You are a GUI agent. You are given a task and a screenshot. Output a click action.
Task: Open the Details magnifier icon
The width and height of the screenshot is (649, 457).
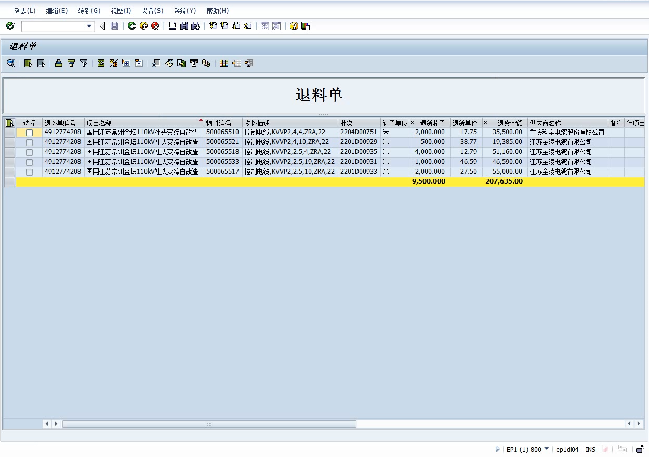(x=10, y=63)
